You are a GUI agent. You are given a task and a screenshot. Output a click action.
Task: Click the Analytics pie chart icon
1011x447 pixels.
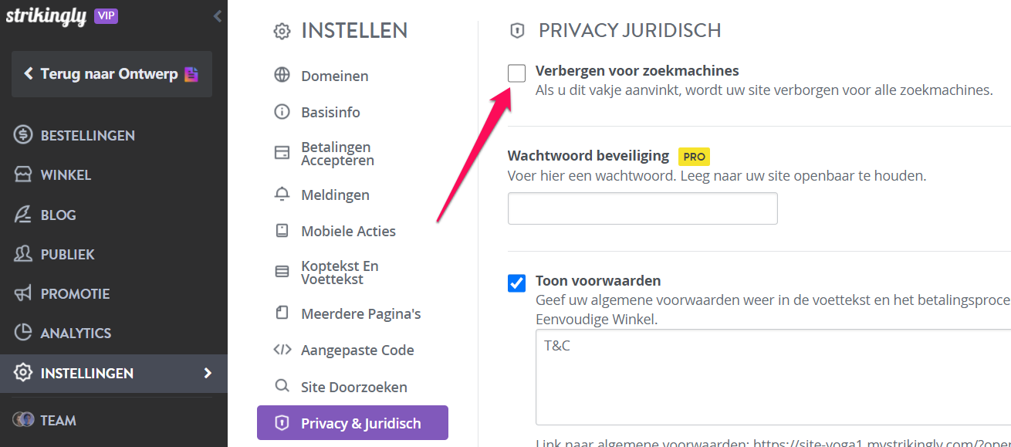point(23,333)
